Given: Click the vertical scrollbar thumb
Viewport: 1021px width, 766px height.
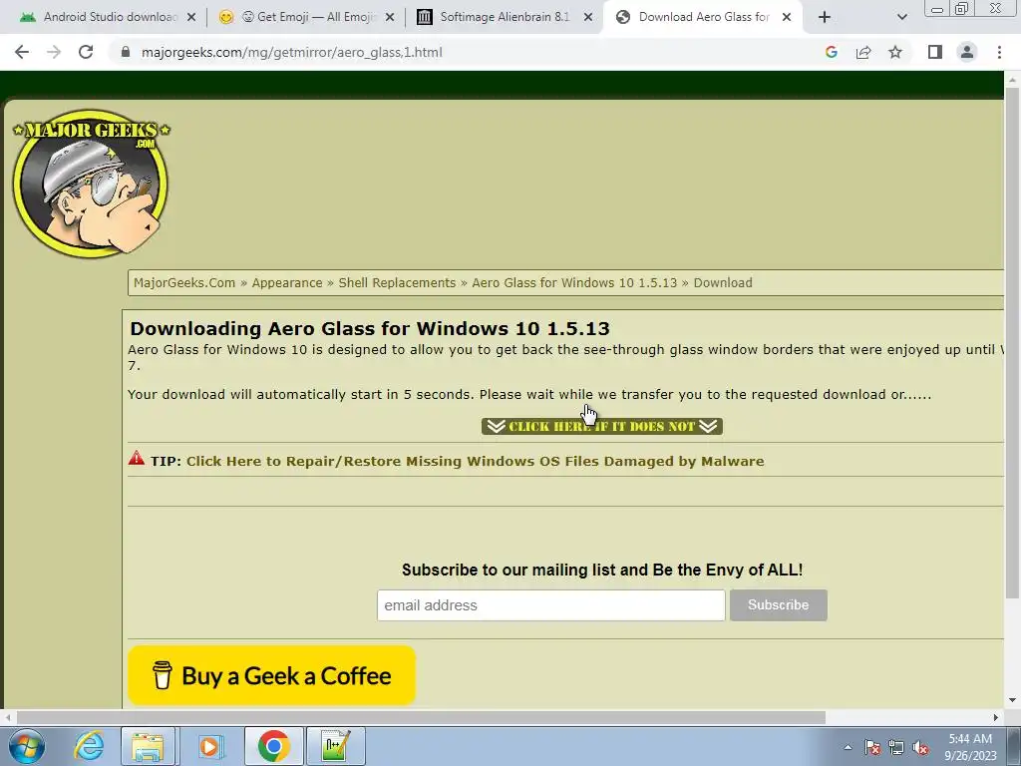Looking at the screenshot, I should pos(1012,342).
